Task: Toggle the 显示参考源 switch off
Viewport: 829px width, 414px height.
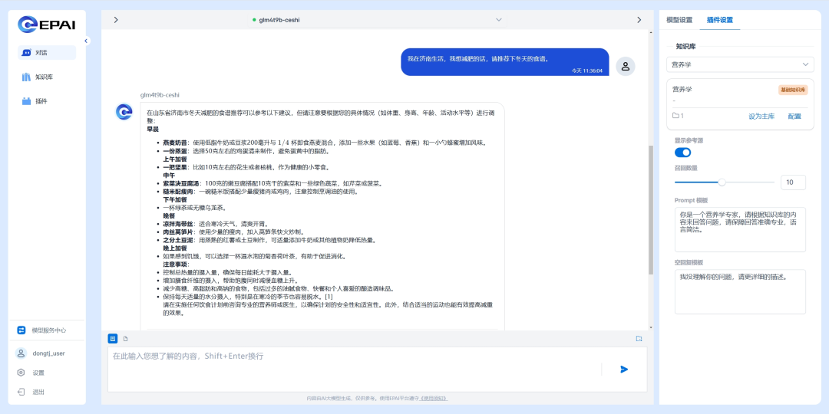Action: click(x=682, y=153)
